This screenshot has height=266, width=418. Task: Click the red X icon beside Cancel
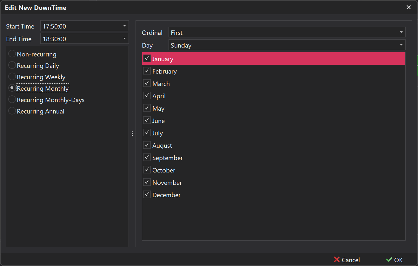click(x=336, y=260)
